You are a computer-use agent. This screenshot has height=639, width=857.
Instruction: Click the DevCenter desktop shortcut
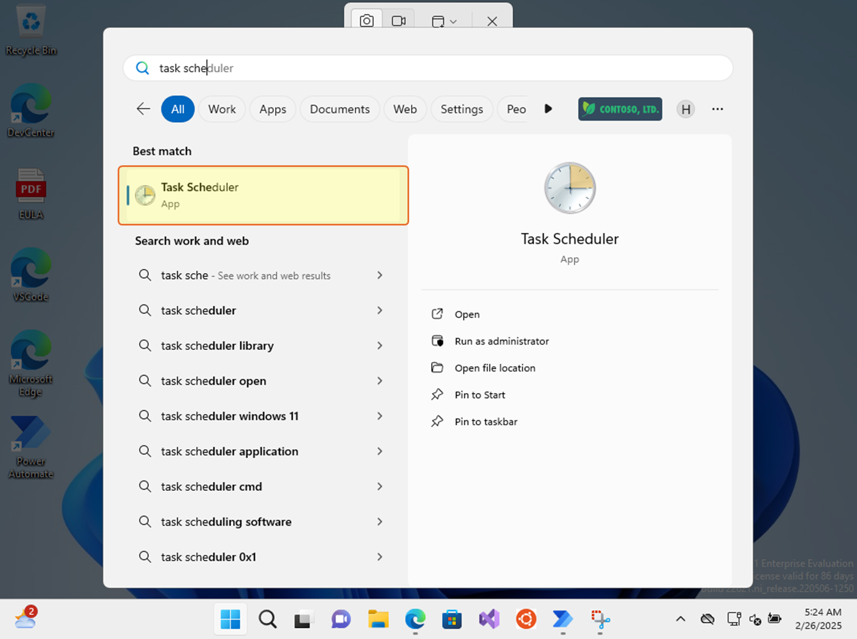pyautogui.click(x=31, y=111)
